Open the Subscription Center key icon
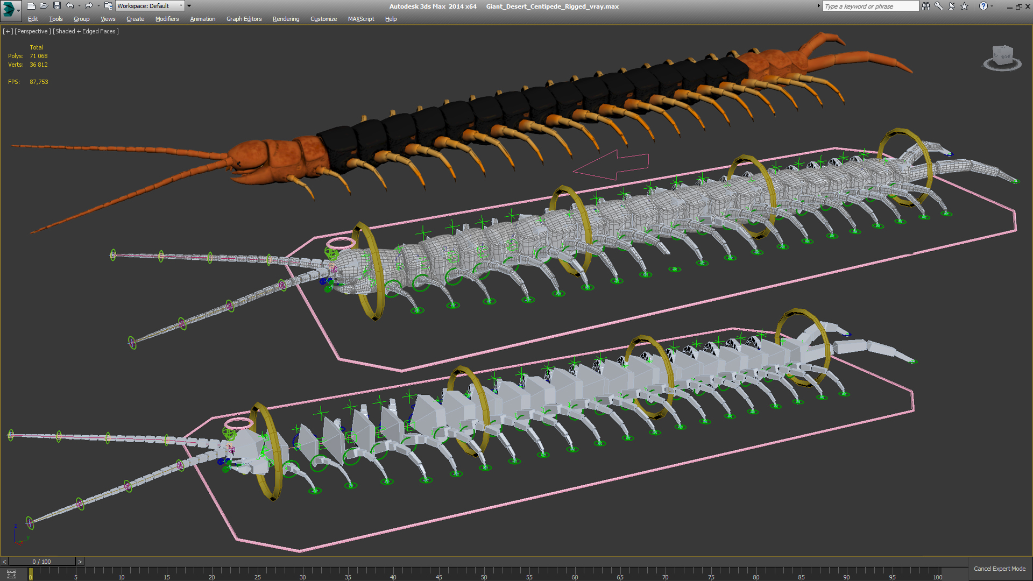 point(938,6)
